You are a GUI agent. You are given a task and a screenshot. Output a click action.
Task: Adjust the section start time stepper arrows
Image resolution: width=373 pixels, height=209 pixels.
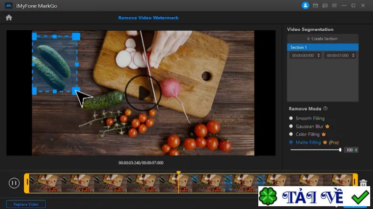click(x=318, y=55)
